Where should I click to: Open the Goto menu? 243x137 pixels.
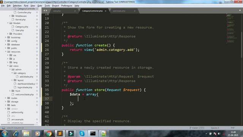(x=40, y=6)
